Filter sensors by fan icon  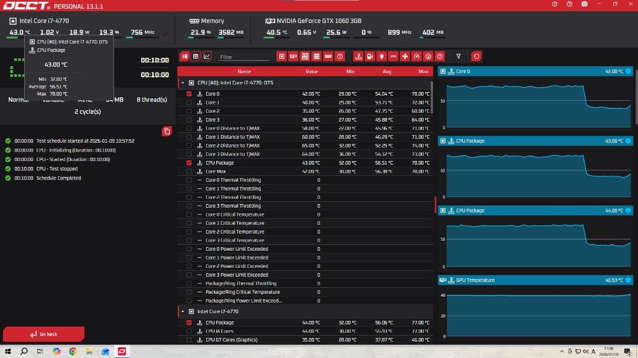click(405, 57)
